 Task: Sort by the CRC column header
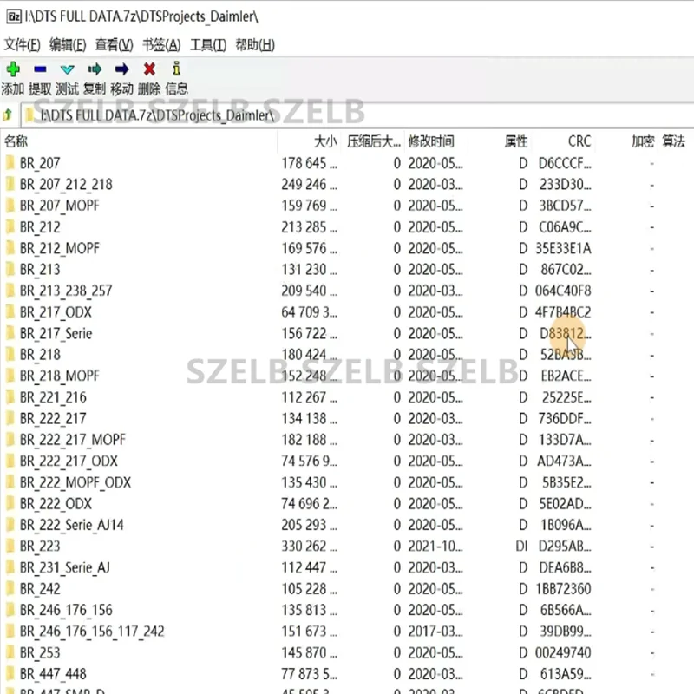[x=579, y=141]
